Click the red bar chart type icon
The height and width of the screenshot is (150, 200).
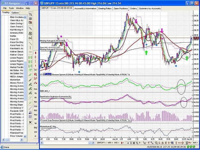point(36,61)
